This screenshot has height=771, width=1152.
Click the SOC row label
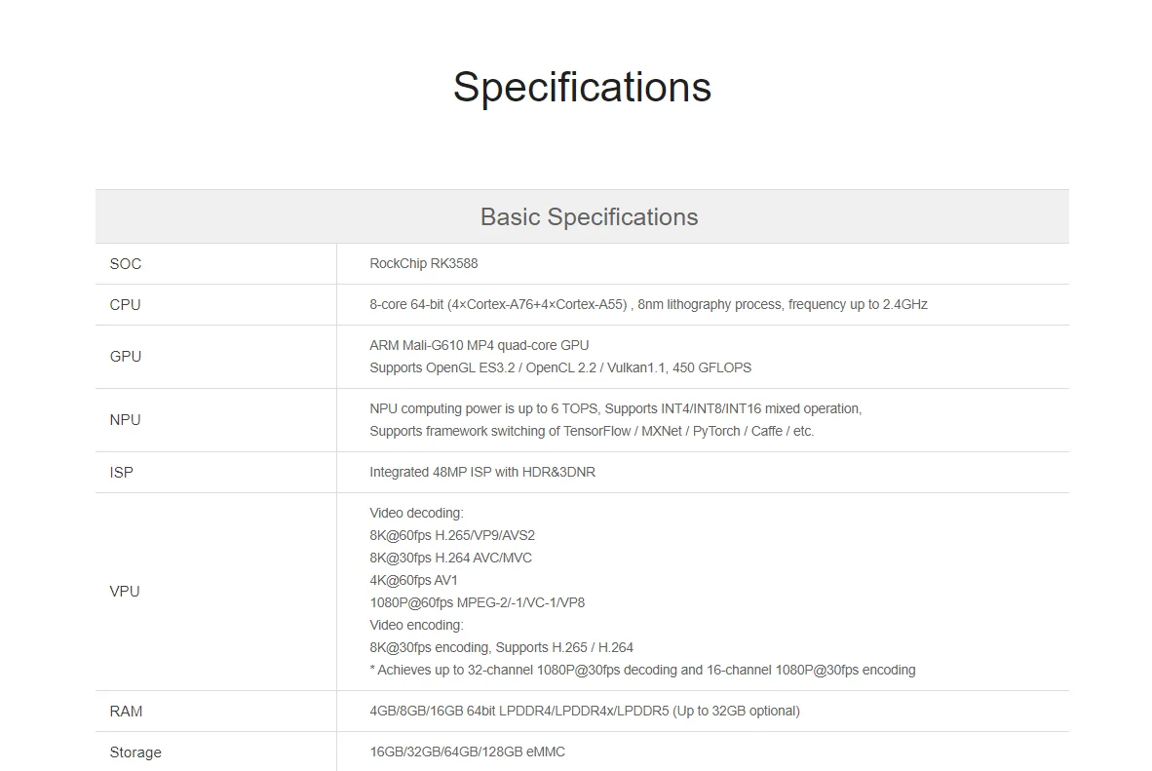126,264
